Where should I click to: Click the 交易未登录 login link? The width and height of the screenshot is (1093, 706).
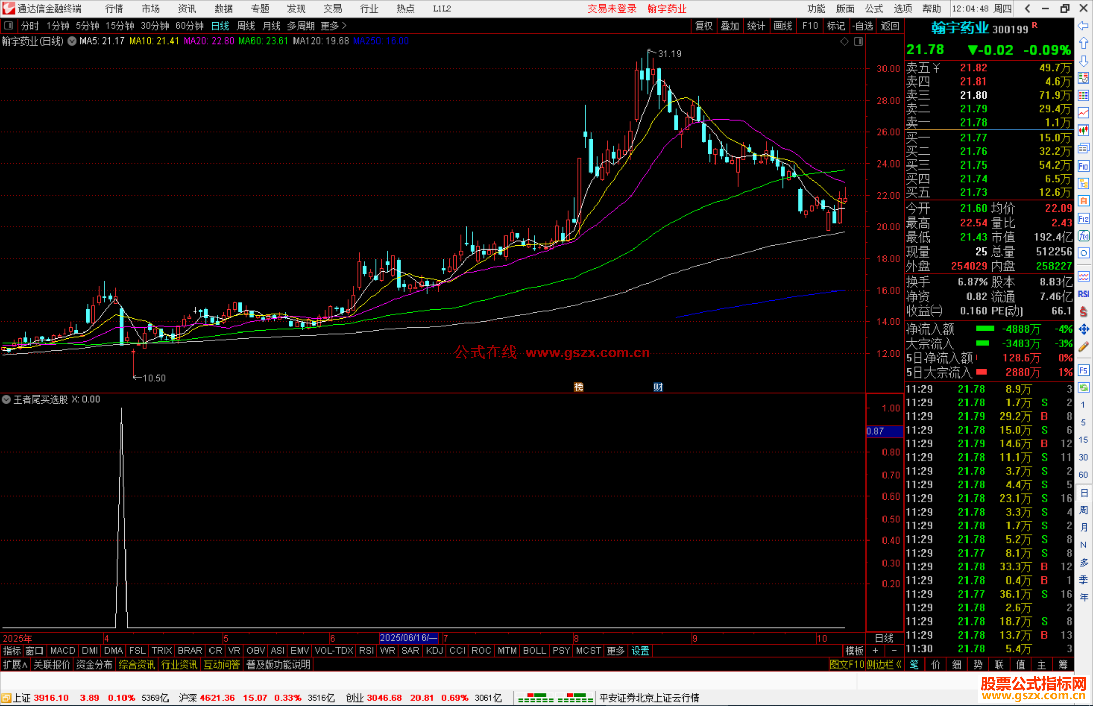click(612, 9)
